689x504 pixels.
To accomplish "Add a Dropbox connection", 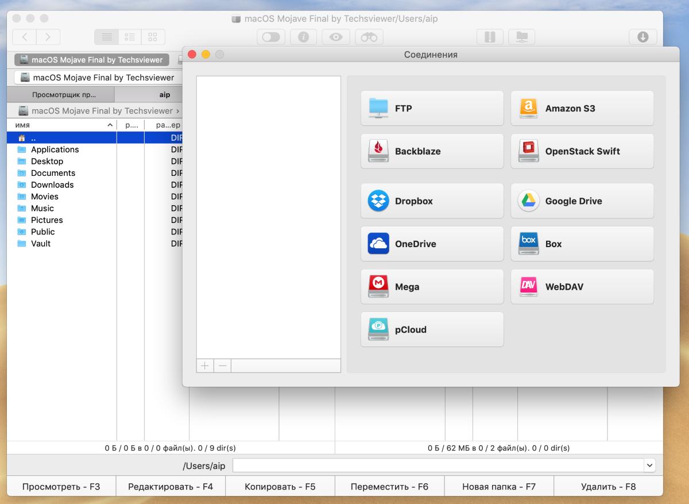I will coord(432,201).
